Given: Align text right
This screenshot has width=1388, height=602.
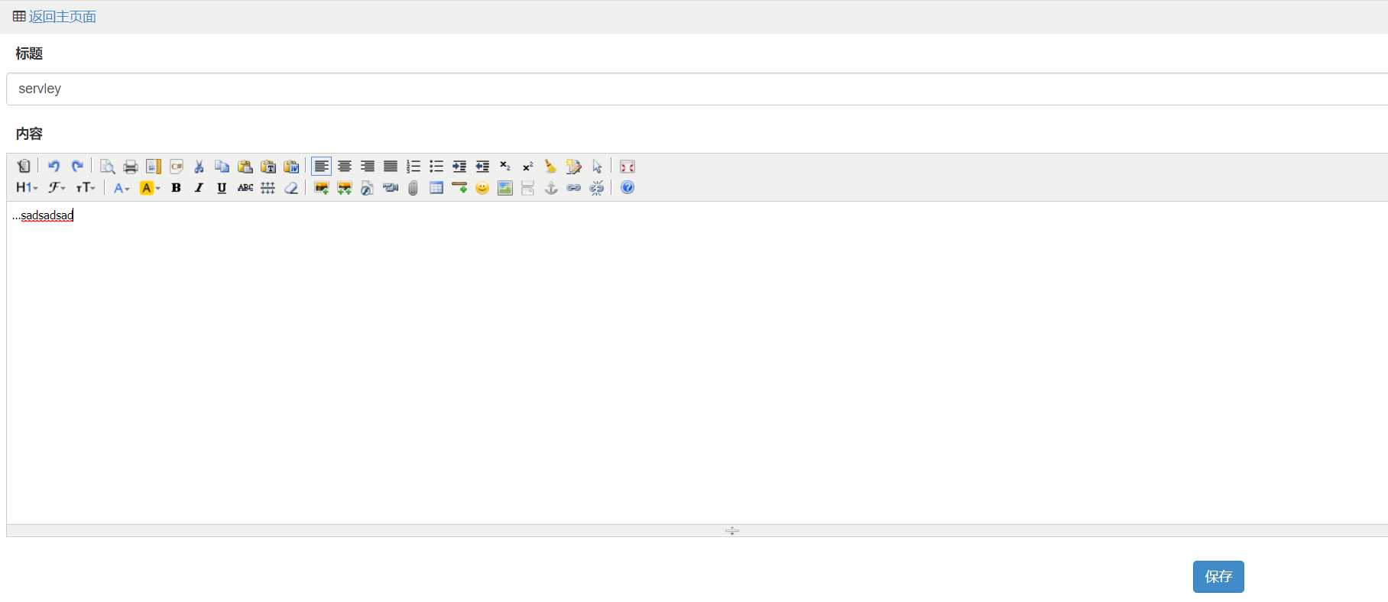Looking at the screenshot, I should click(x=368, y=166).
